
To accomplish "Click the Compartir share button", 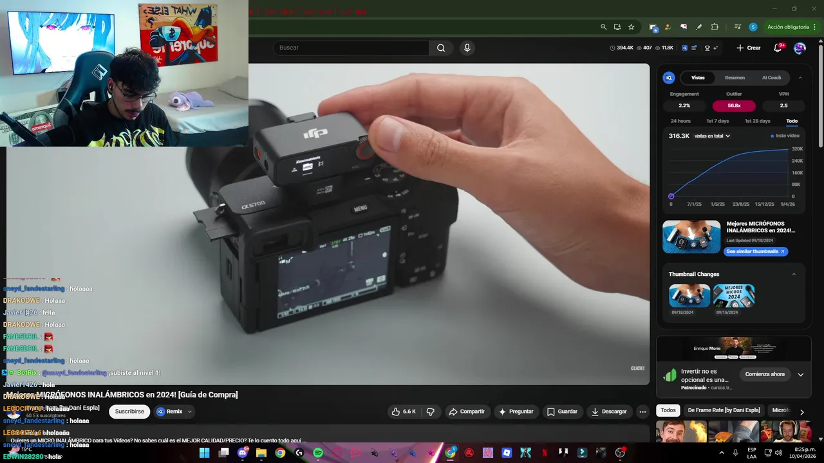I will 467,412.
